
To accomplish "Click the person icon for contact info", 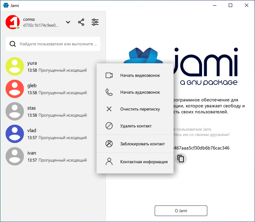I will [x=109, y=162].
